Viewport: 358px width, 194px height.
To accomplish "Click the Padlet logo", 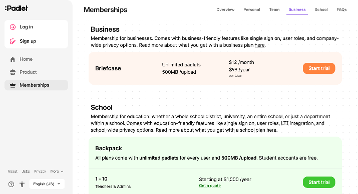I will 16,8.
